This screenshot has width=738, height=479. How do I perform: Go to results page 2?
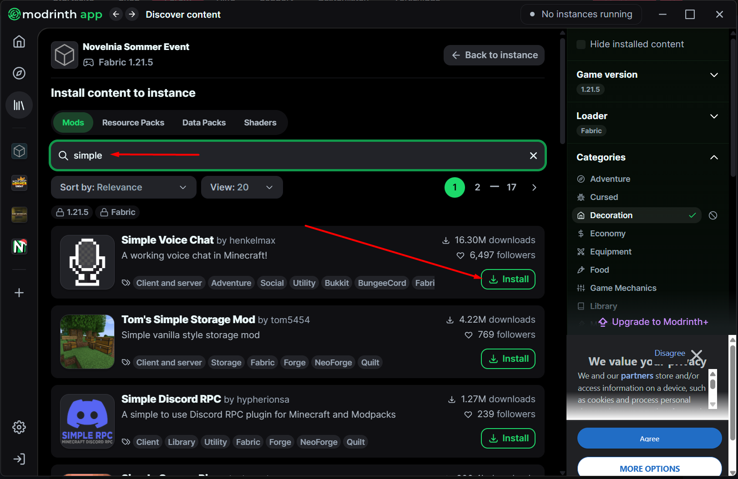pos(477,187)
